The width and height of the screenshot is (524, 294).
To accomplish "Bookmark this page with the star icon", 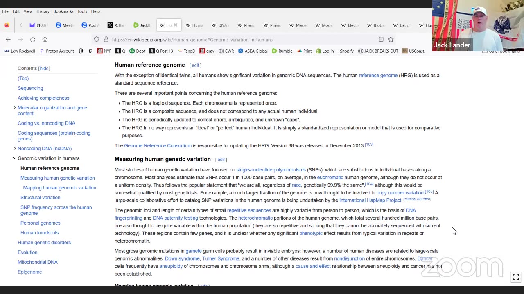I will point(391,40).
